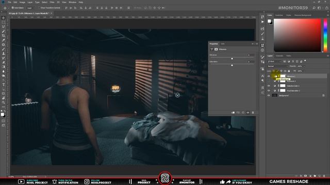Hide the Background layer
Screen dimensions: 330x185
(x=269, y=96)
